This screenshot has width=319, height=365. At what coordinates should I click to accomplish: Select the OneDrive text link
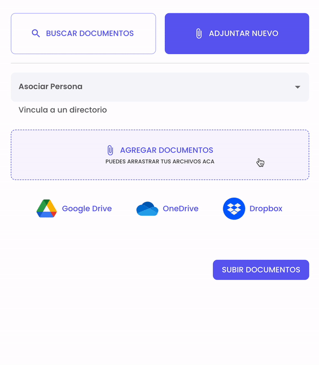pyautogui.click(x=180, y=209)
